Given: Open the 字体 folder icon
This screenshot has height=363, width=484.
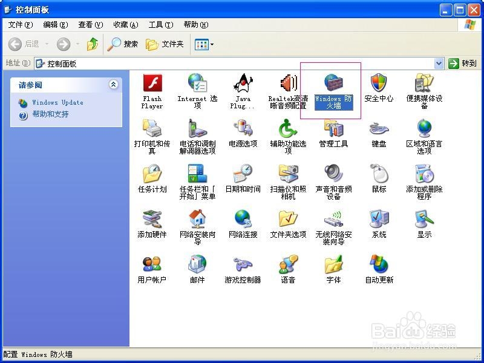Looking at the screenshot, I should pos(333,264).
